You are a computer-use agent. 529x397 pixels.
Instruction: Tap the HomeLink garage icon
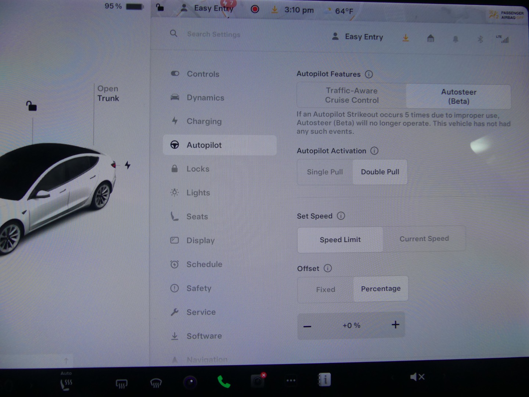tap(431, 38)
